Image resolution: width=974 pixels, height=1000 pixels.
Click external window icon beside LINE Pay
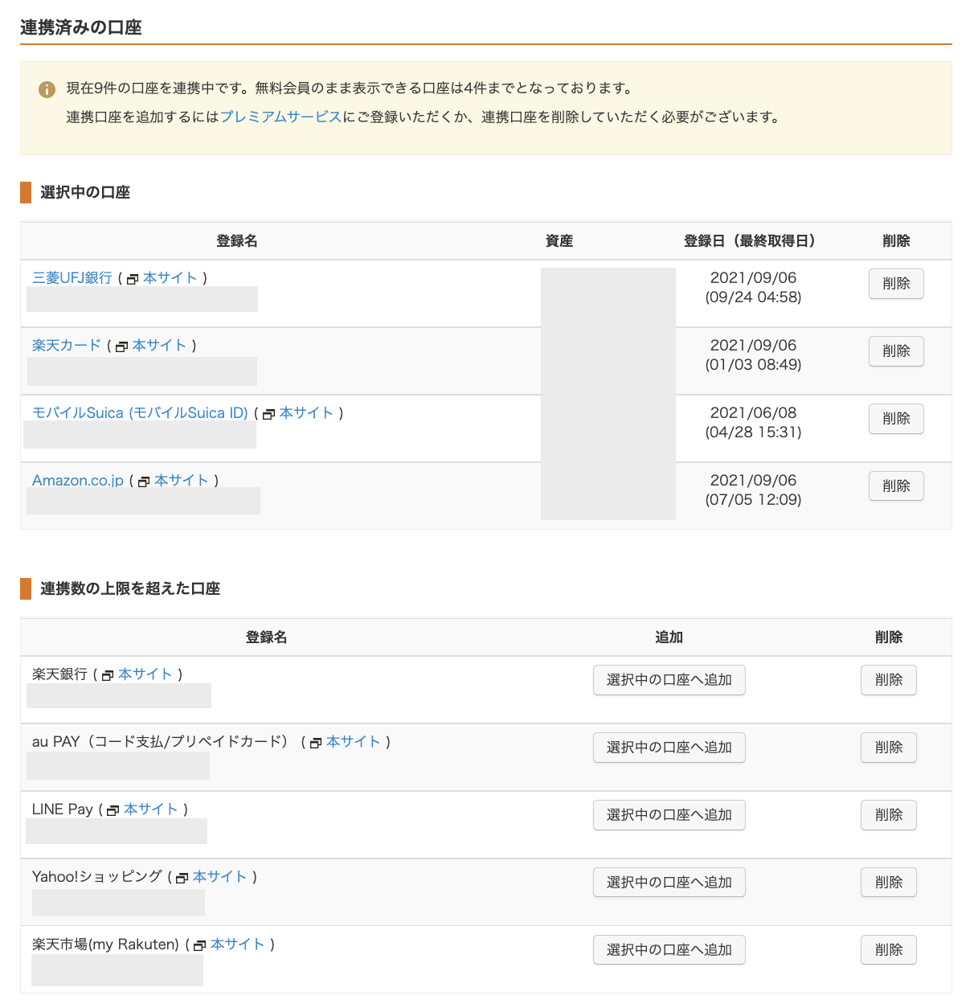pos(113,810)
